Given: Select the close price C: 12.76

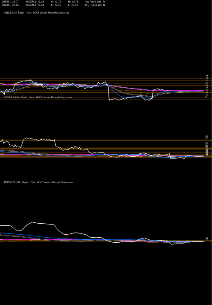Looking at the screenshot, I should [56, 5].
